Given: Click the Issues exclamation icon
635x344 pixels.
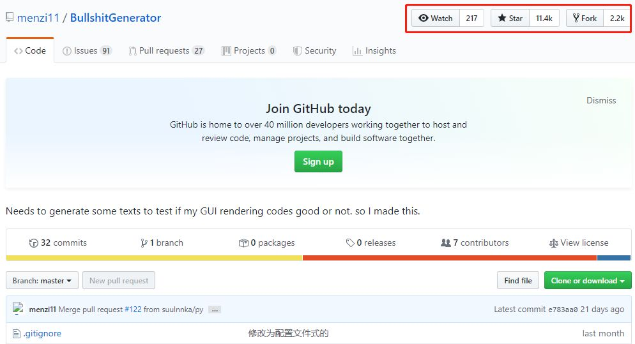Looking at the screenshot, I should 67,51.
